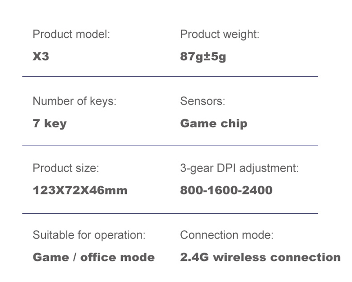Image resolution: width=352 pixels, height=282 pixels.
Task: Click the Product weight label
Action: click(220, 35)
